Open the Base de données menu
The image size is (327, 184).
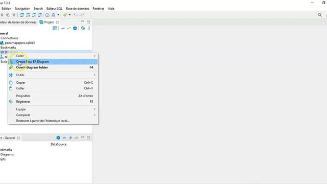[x=77, y=9]
